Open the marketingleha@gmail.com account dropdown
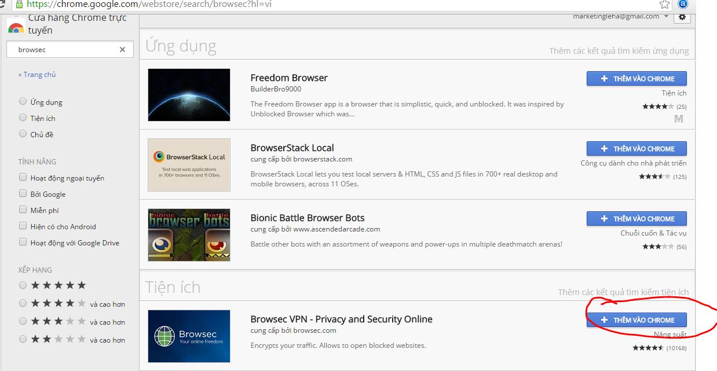The image size is (717, 371). click(621, 16)
